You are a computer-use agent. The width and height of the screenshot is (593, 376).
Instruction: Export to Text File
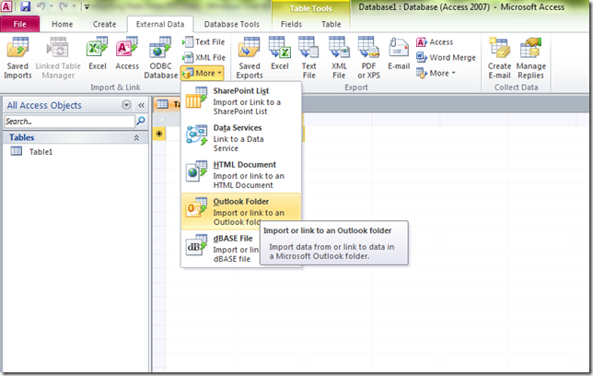click(309, 58)
